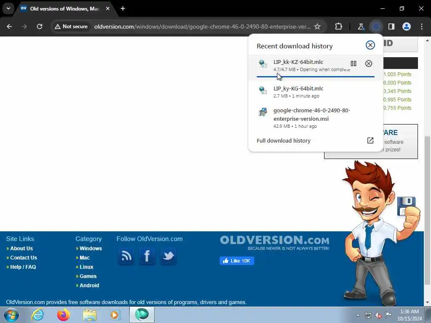431x323 pixels.
Task: Click the RSS feed icon
Action: tap(126, 256)
